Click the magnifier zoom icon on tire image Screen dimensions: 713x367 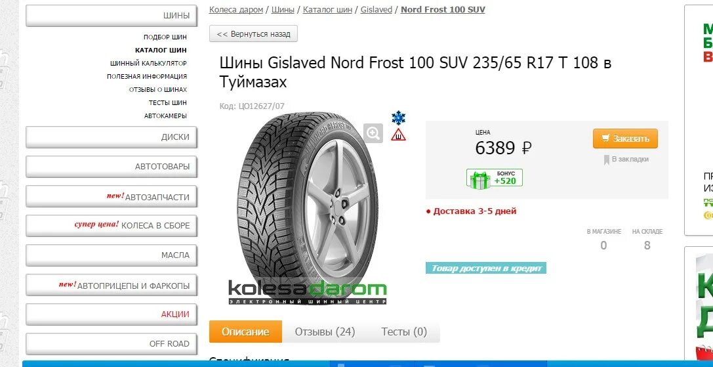pos(373,133)
